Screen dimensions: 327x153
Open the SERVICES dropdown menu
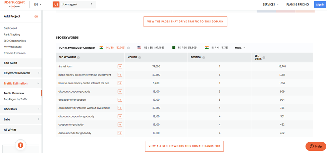271,4
